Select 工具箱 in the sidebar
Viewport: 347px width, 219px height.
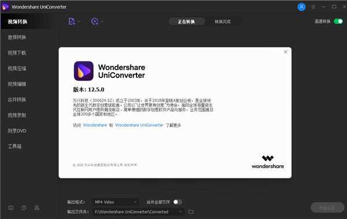pos(29,146)
